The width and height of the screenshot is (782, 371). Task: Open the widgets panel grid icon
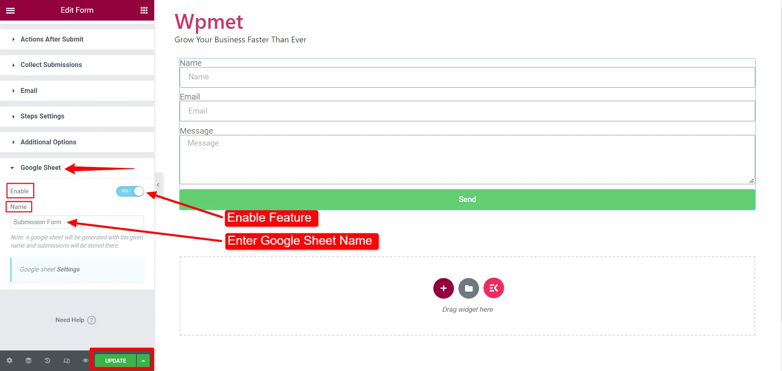click(x=143, y=10)
